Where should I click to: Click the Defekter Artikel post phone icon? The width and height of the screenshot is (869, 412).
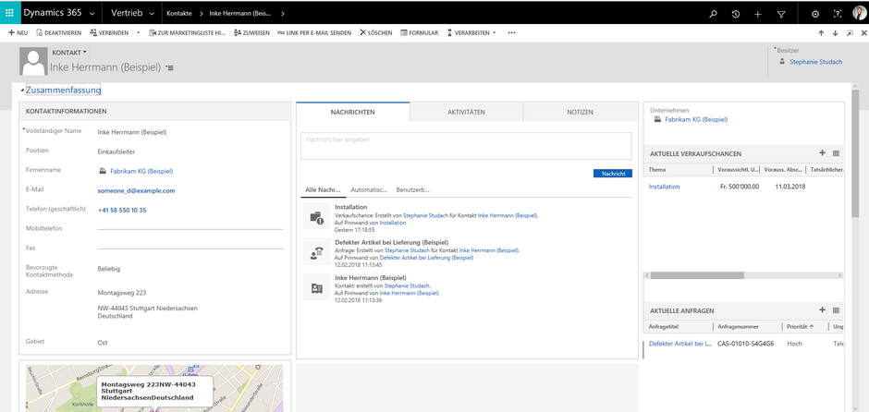(x=316, y=252)
